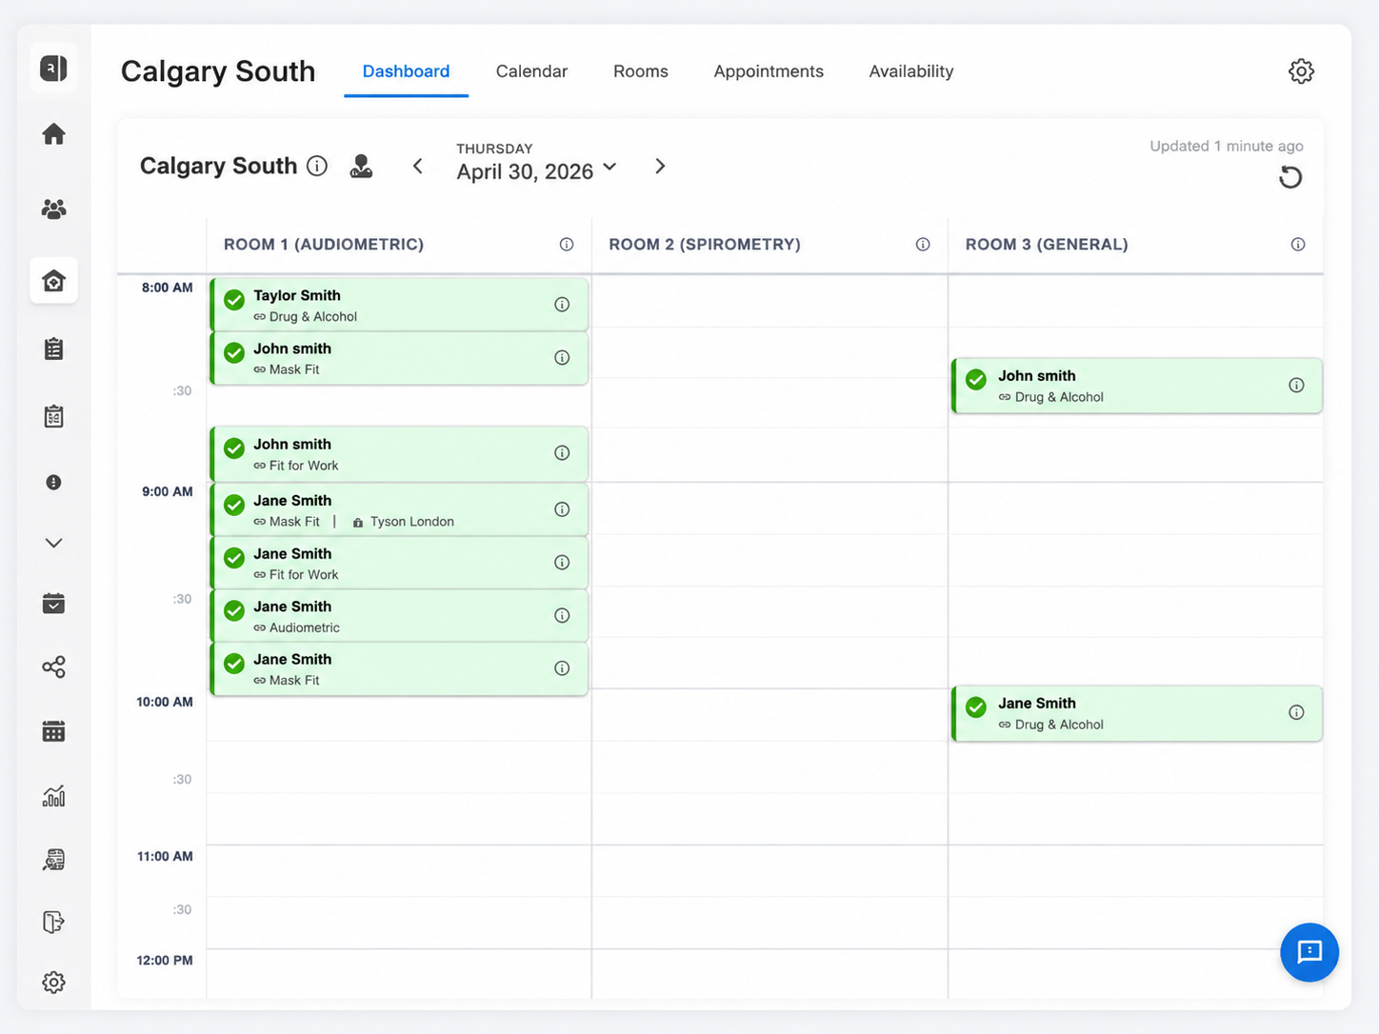The image size is (1379, 1034).
Task: Select the clinic house sidebar icon
Action: pos(54,281)
